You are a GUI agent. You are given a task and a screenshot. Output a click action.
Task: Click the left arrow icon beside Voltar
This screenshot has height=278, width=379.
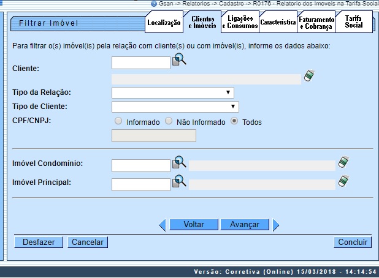163,225
